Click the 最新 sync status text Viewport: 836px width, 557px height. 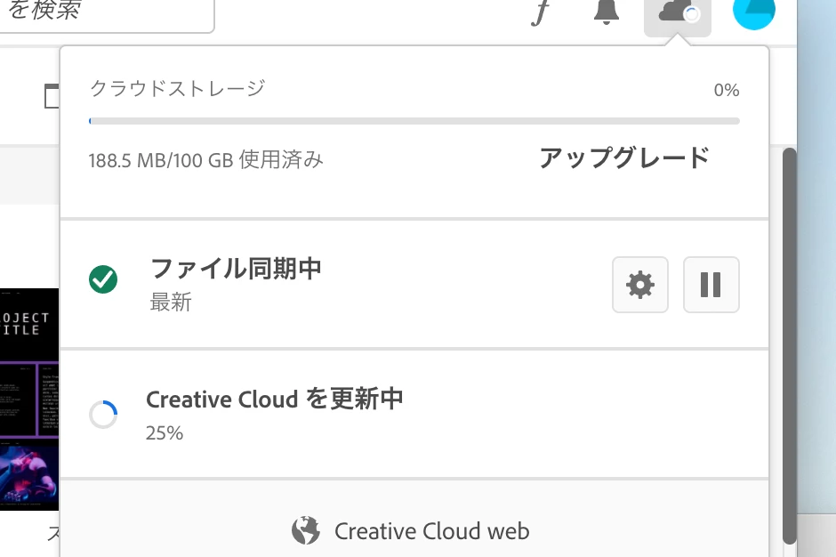[x=171, y=302]
